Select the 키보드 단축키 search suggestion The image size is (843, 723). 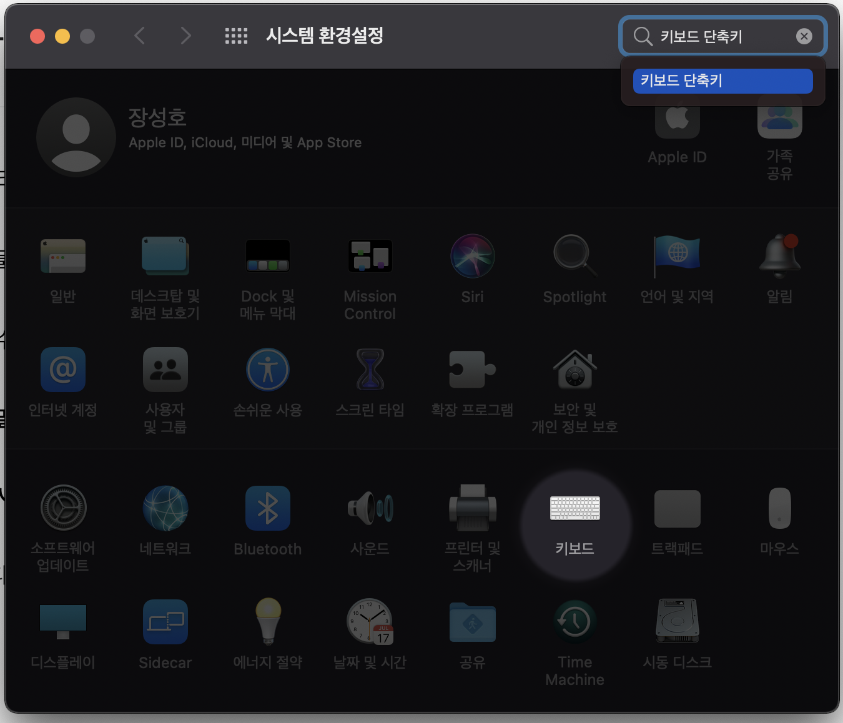[x=723, y=81]
